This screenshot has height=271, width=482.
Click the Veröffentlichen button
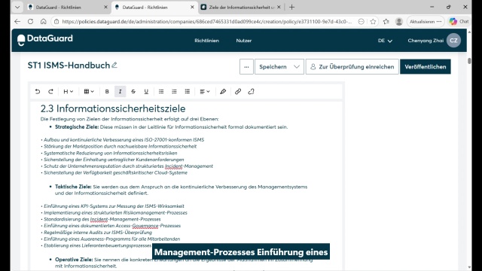[x=426, y=67]
